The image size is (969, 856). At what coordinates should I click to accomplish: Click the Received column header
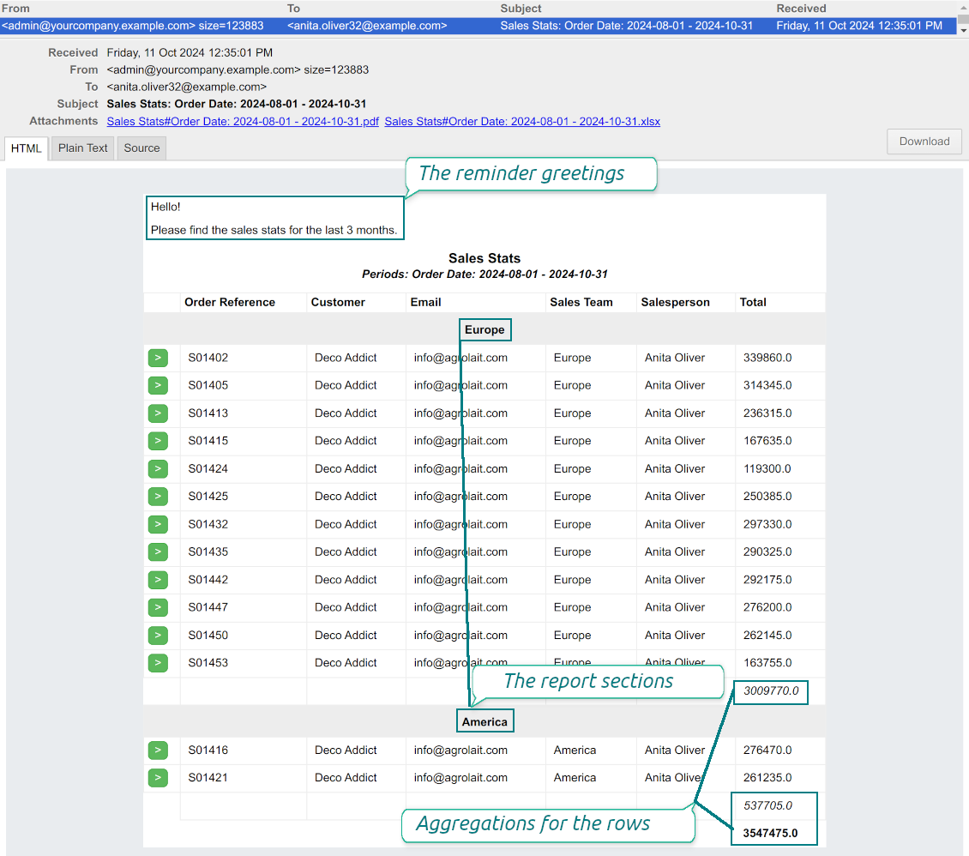(801, 9)
